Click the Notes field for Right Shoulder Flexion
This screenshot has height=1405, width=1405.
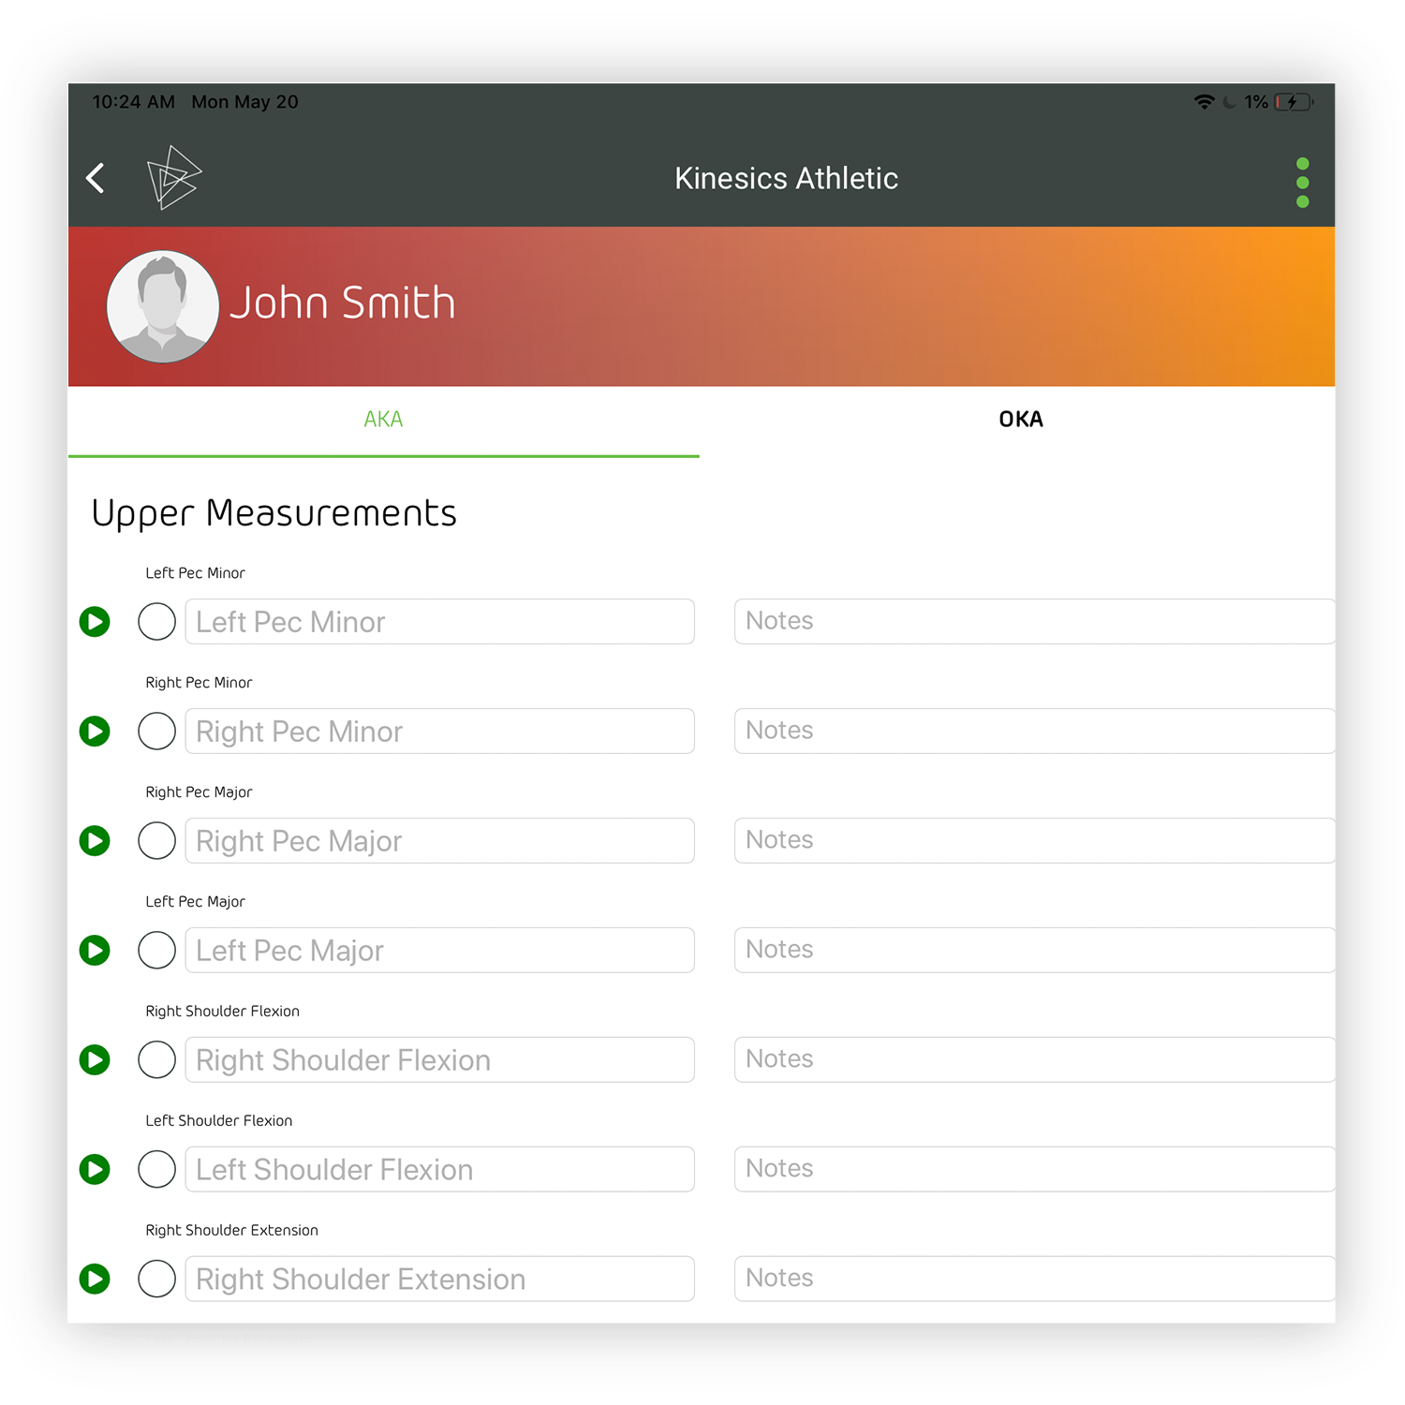click(1034, 1059)
